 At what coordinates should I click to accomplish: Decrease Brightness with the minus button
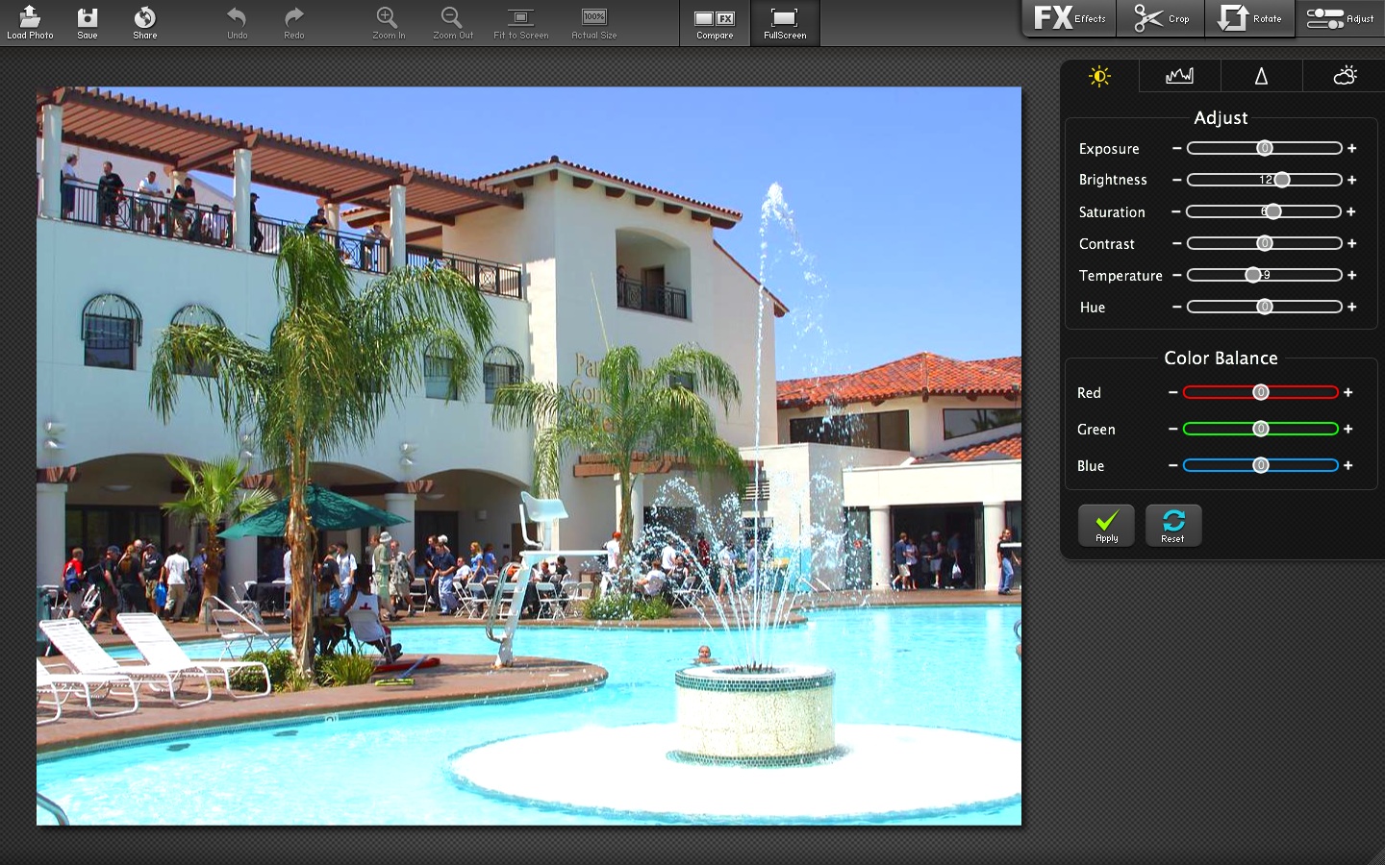coord(1176,180)
